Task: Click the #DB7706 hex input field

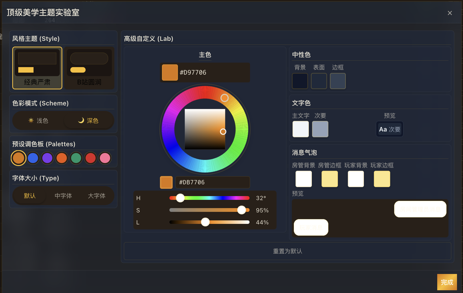Action: pos(213,182)
